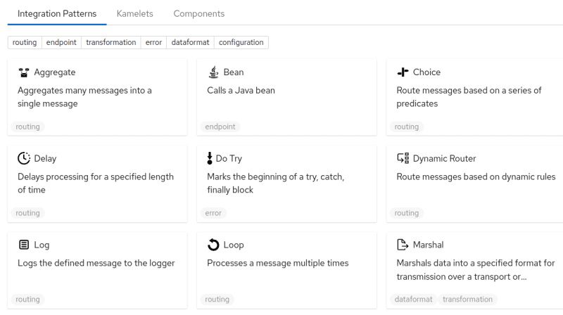Click the Loop circular arrow icon
Viewport: 563px width, 315px height.
pos(213,245)
